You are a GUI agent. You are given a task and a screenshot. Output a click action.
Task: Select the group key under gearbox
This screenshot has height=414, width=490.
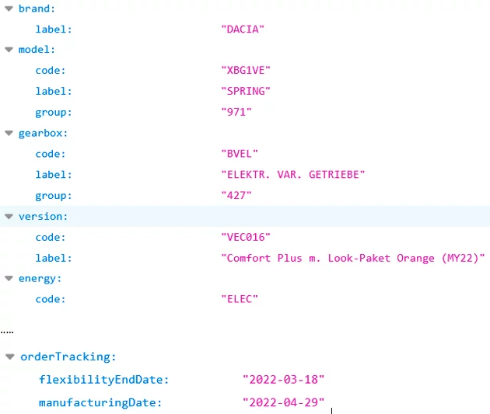(x=54, y=196)
